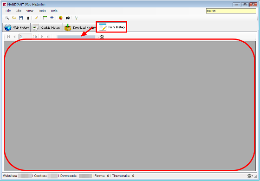Click the save floppy disk icon
Image resolution: width=260 pixels, height=181 pixels.
pyautogui.click(x=21, y=18)
